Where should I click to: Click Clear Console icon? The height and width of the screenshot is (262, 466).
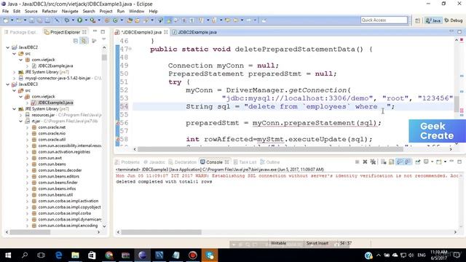[384, 162]
